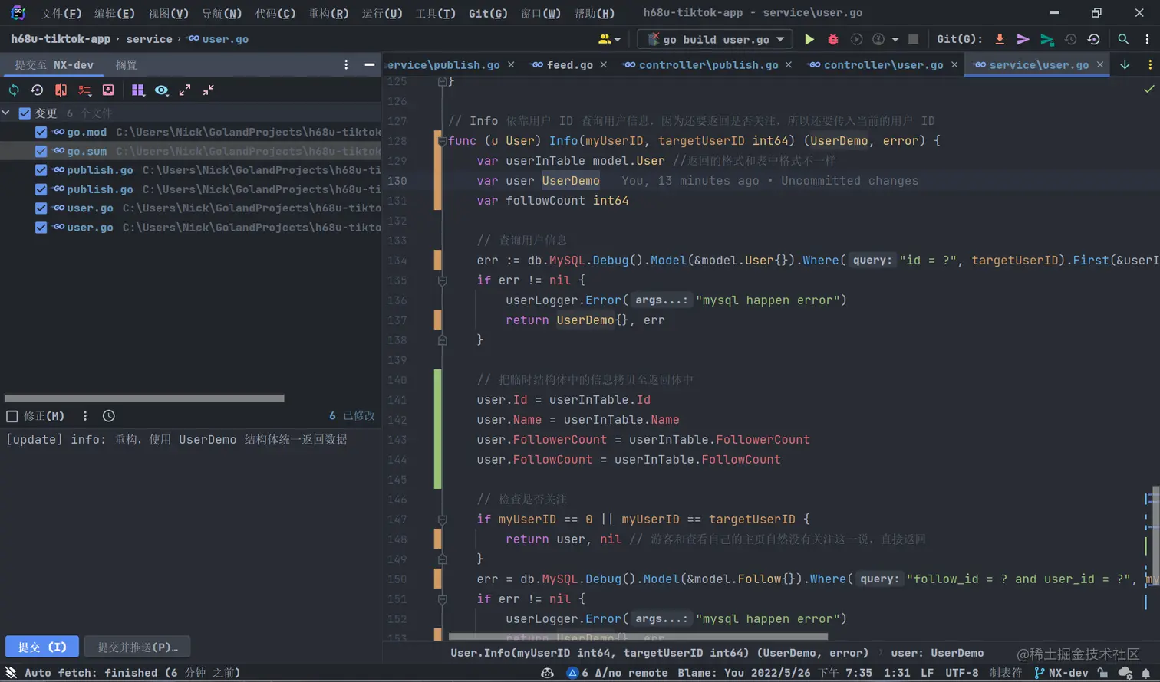Image resolution: width=1160 pixels, height=682 pixels.
Task: Open the NX-dev branch popup in status bar
Action: pyautogui.click(x=1061, y=673)
